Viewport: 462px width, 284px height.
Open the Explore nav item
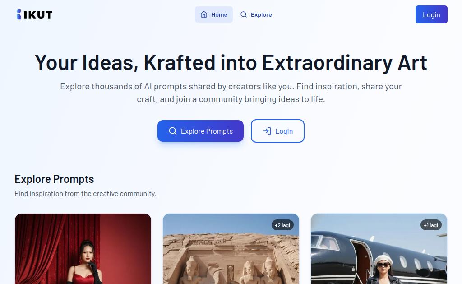[256, 14]
